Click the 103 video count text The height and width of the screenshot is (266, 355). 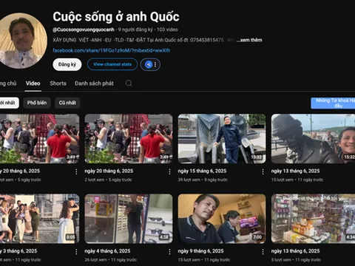click(x=167, y=30)
